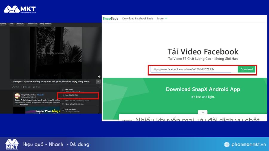Click the shield icon for Quản lý huy hiệu
Screen dimensions: 269x151
click(x=63, y=104)
